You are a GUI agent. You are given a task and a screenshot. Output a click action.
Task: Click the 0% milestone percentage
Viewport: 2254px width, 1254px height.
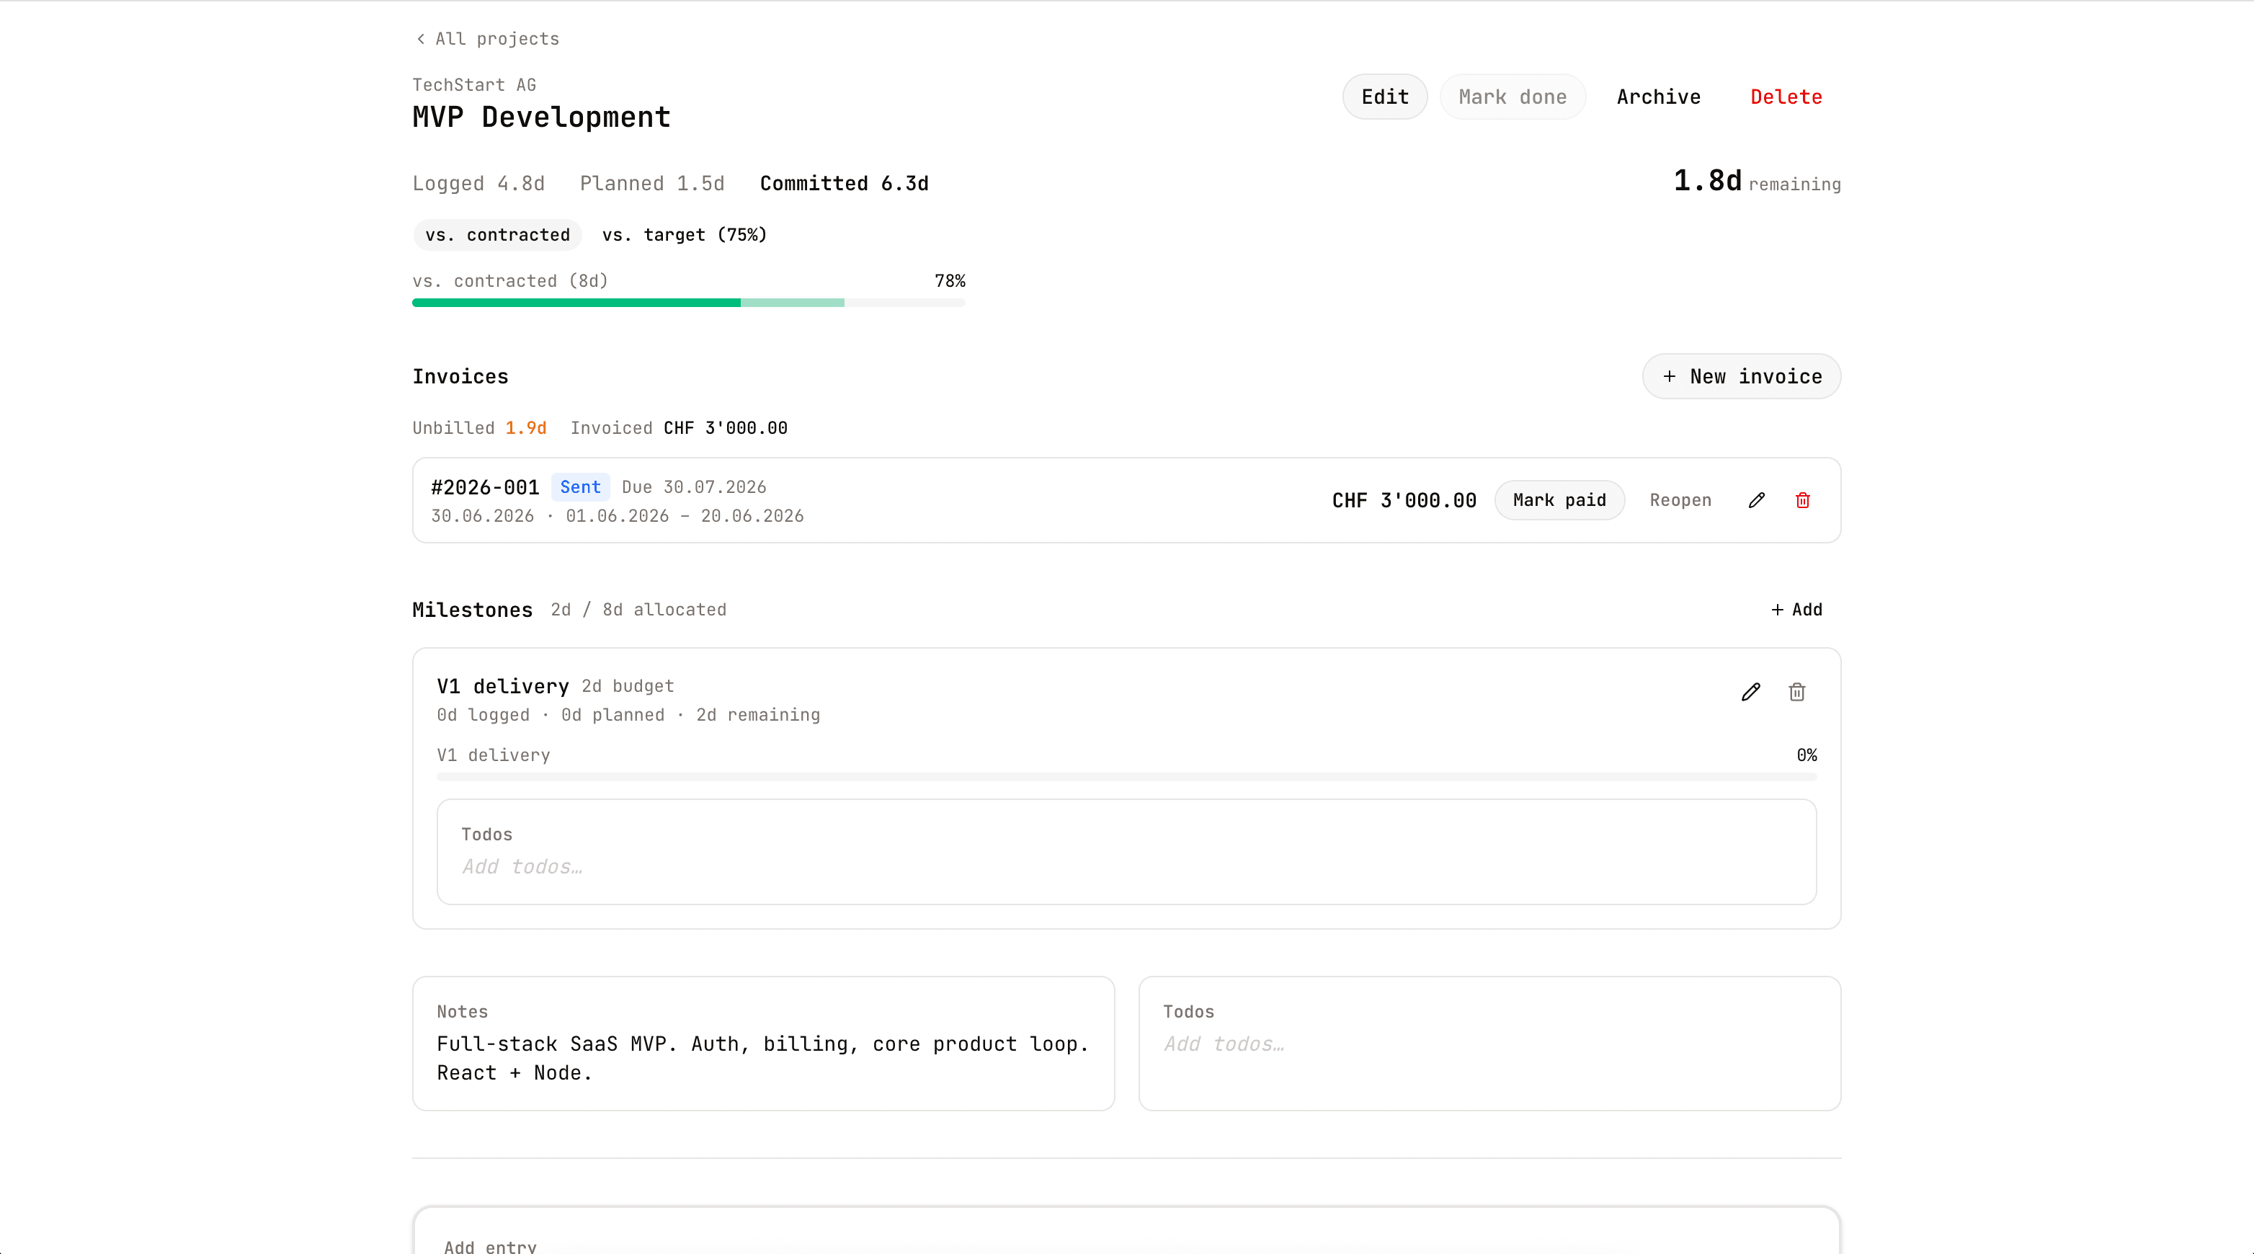[x=1807, y=755]
